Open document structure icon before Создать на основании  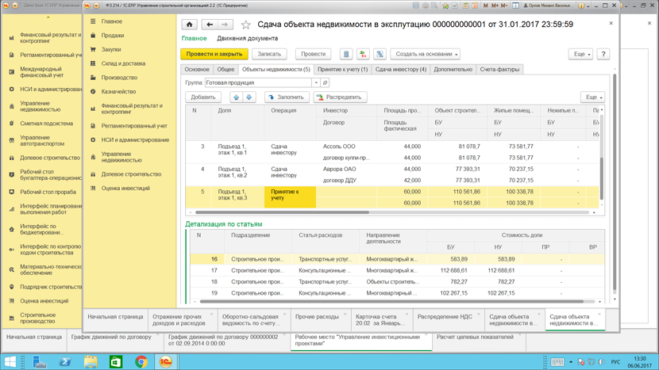(x=380, y=54)
